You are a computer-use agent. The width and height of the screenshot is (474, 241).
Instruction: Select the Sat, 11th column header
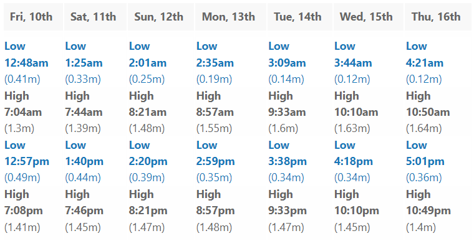(x=95, y=17)
